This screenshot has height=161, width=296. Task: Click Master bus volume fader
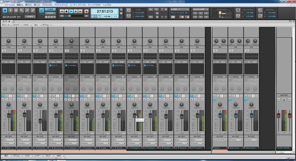coord(220,115)
